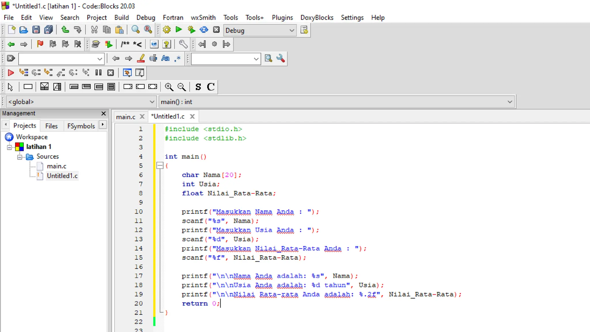Click Build and Run icon
The image size is (590, 332).
click(191, 30)
